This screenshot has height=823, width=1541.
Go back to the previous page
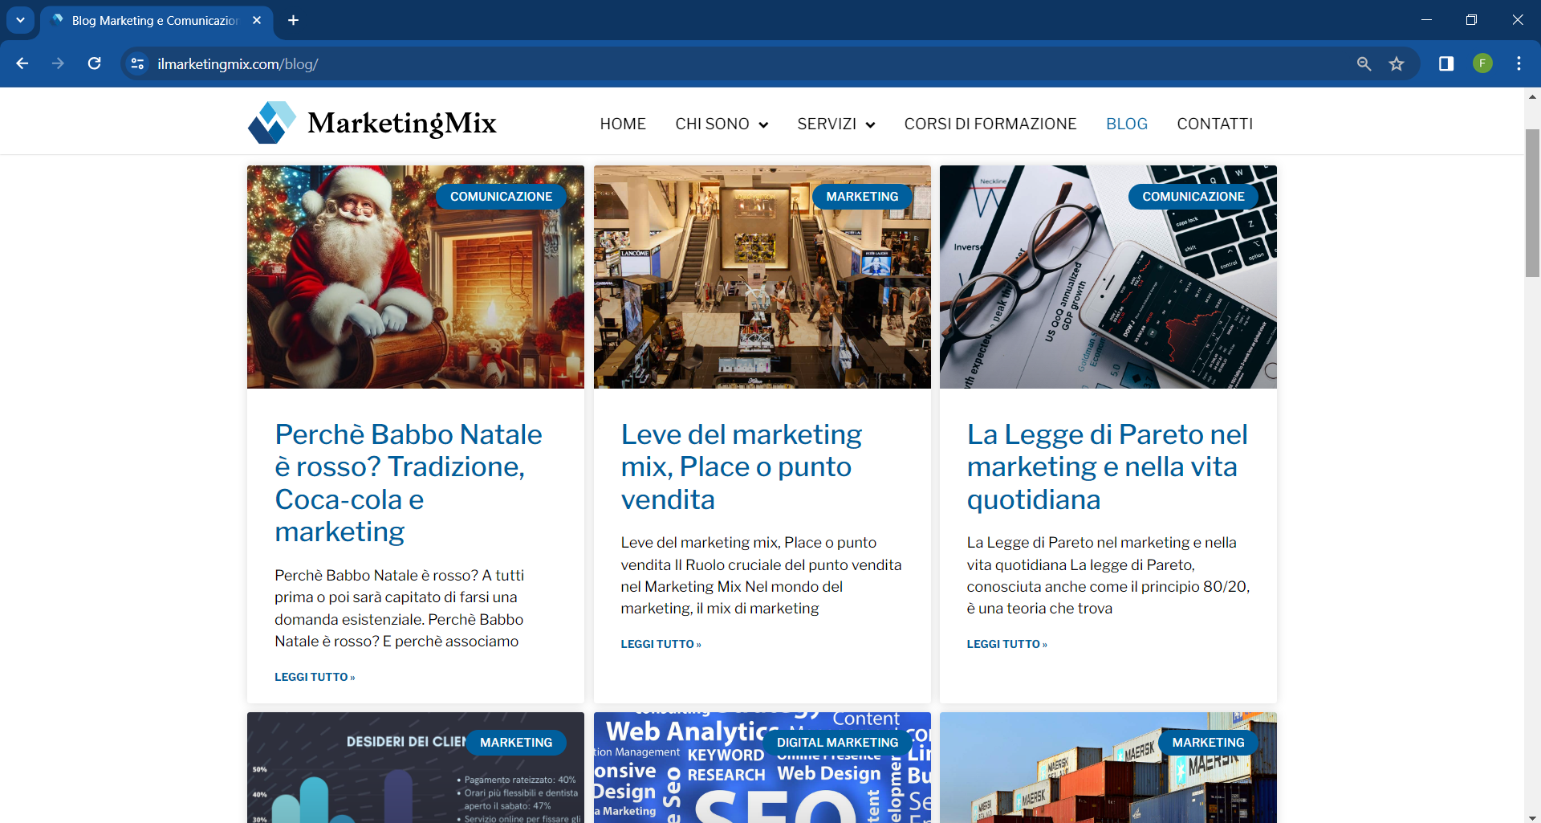(22, 63)
